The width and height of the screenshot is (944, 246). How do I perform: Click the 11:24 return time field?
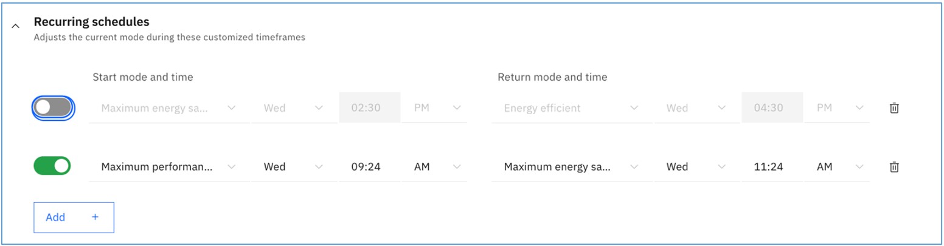click(772, 167)
